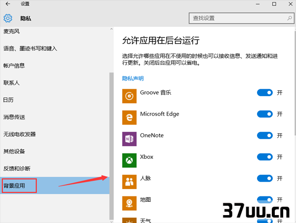Click the 人脉 app icon

pyautogui.click(x=129, y=182)
